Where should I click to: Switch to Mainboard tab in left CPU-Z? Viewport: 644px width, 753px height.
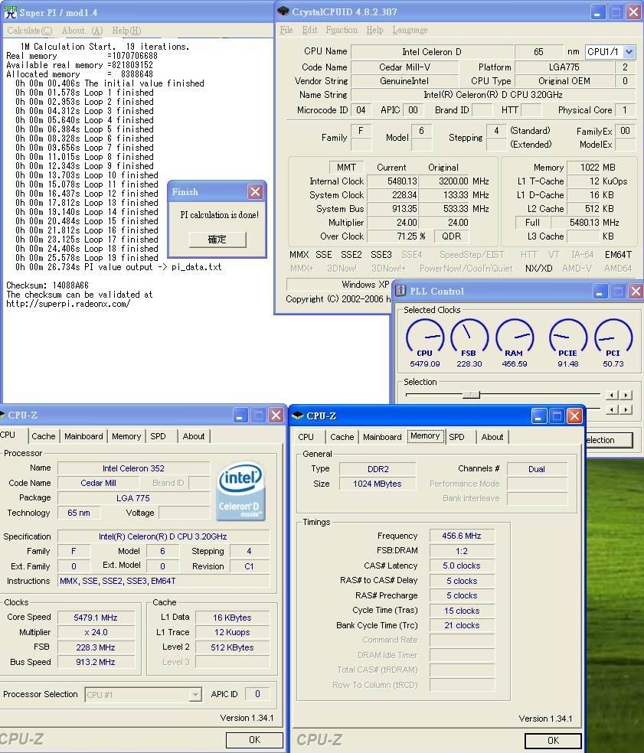point(83,436)
